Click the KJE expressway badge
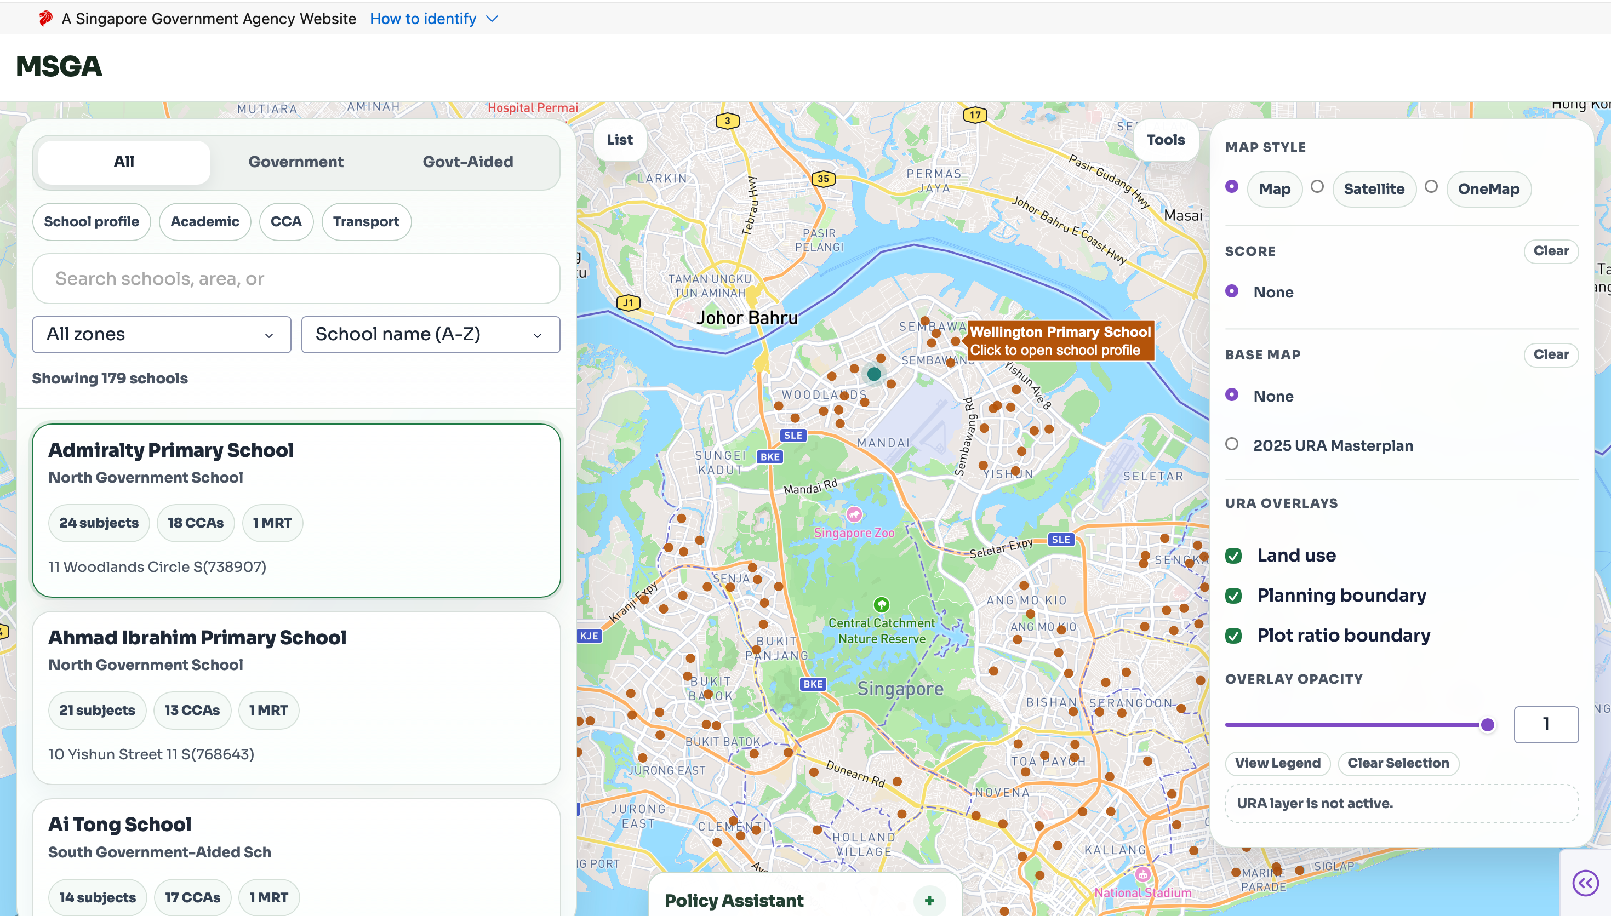This screenshot has width=1611, height=916. (x=590, y=636)
